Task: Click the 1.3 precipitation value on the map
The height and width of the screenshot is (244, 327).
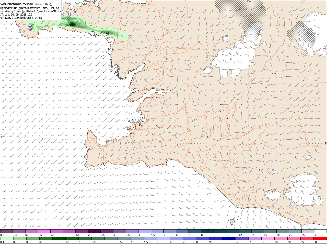Action: 72,25
